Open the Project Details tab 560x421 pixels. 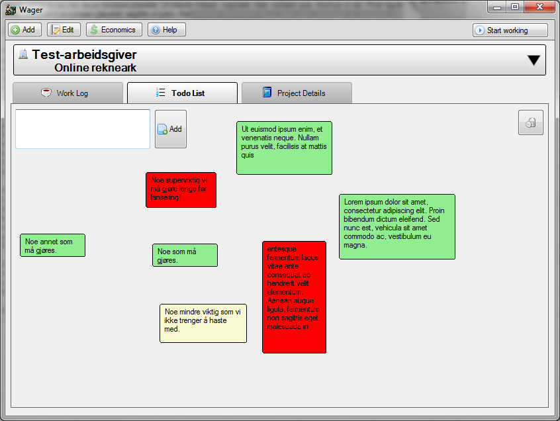(x=297, y=93)
